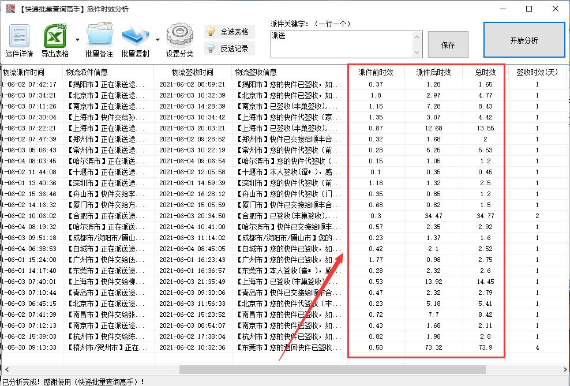Open the 运件详情 details icon

coord(19,35)
